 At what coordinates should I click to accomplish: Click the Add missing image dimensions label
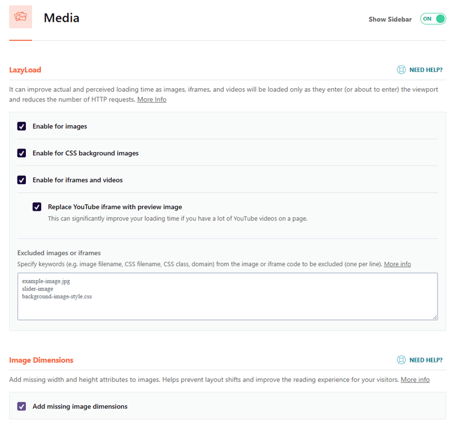pos(80,406)
